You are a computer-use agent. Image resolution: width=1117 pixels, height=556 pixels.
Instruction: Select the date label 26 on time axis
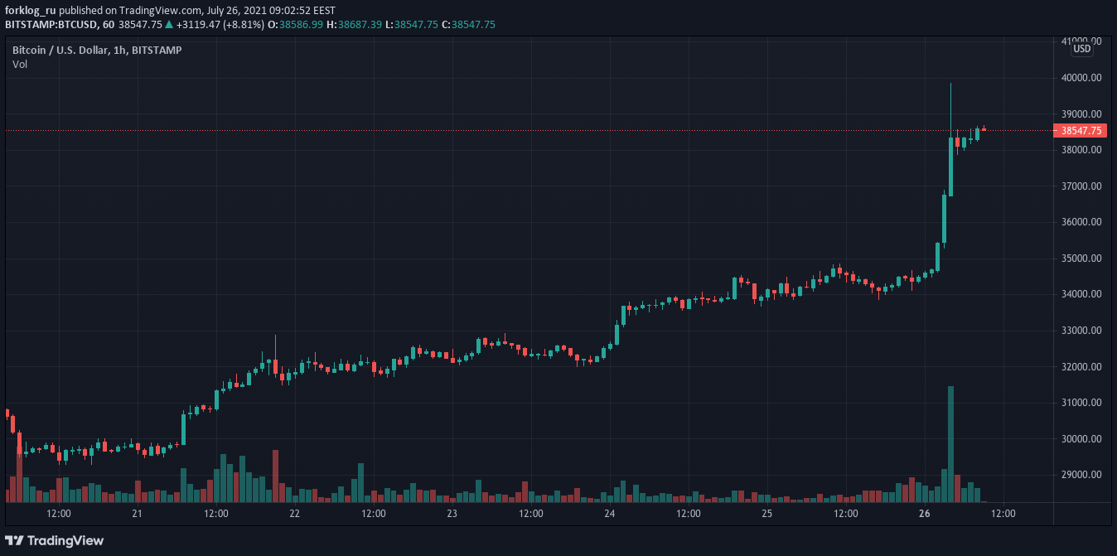click(925, 514)
